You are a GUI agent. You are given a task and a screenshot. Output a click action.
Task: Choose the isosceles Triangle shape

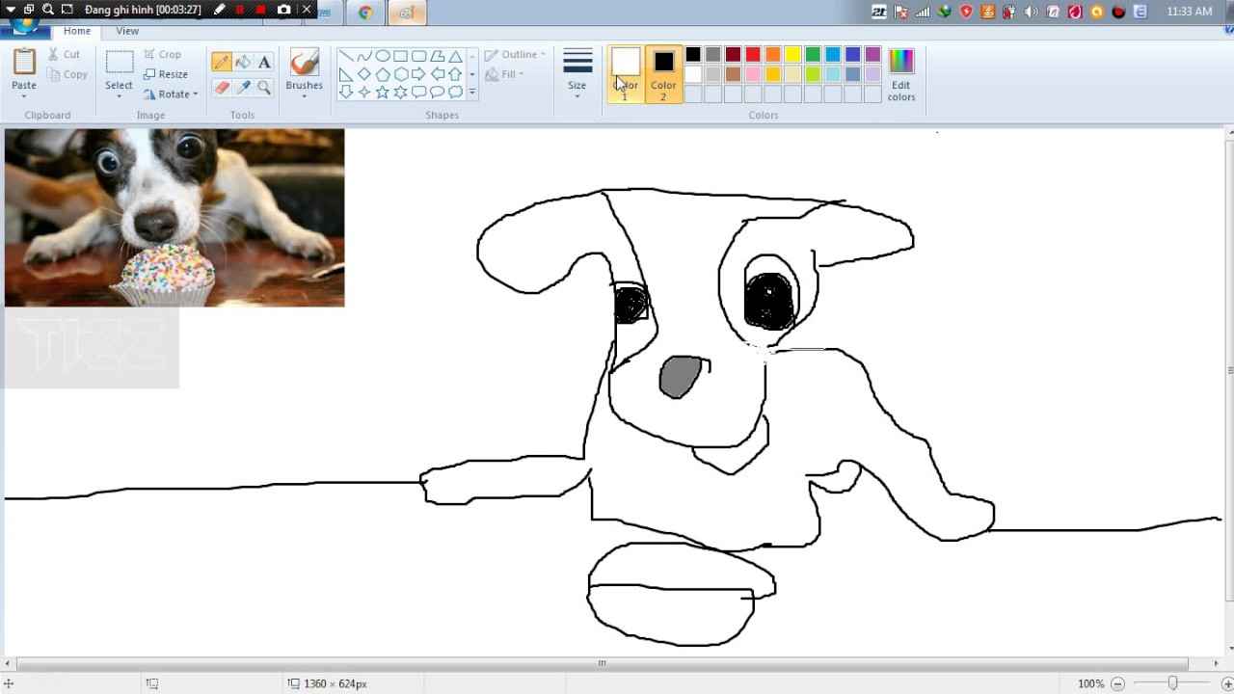click(455, 56)
